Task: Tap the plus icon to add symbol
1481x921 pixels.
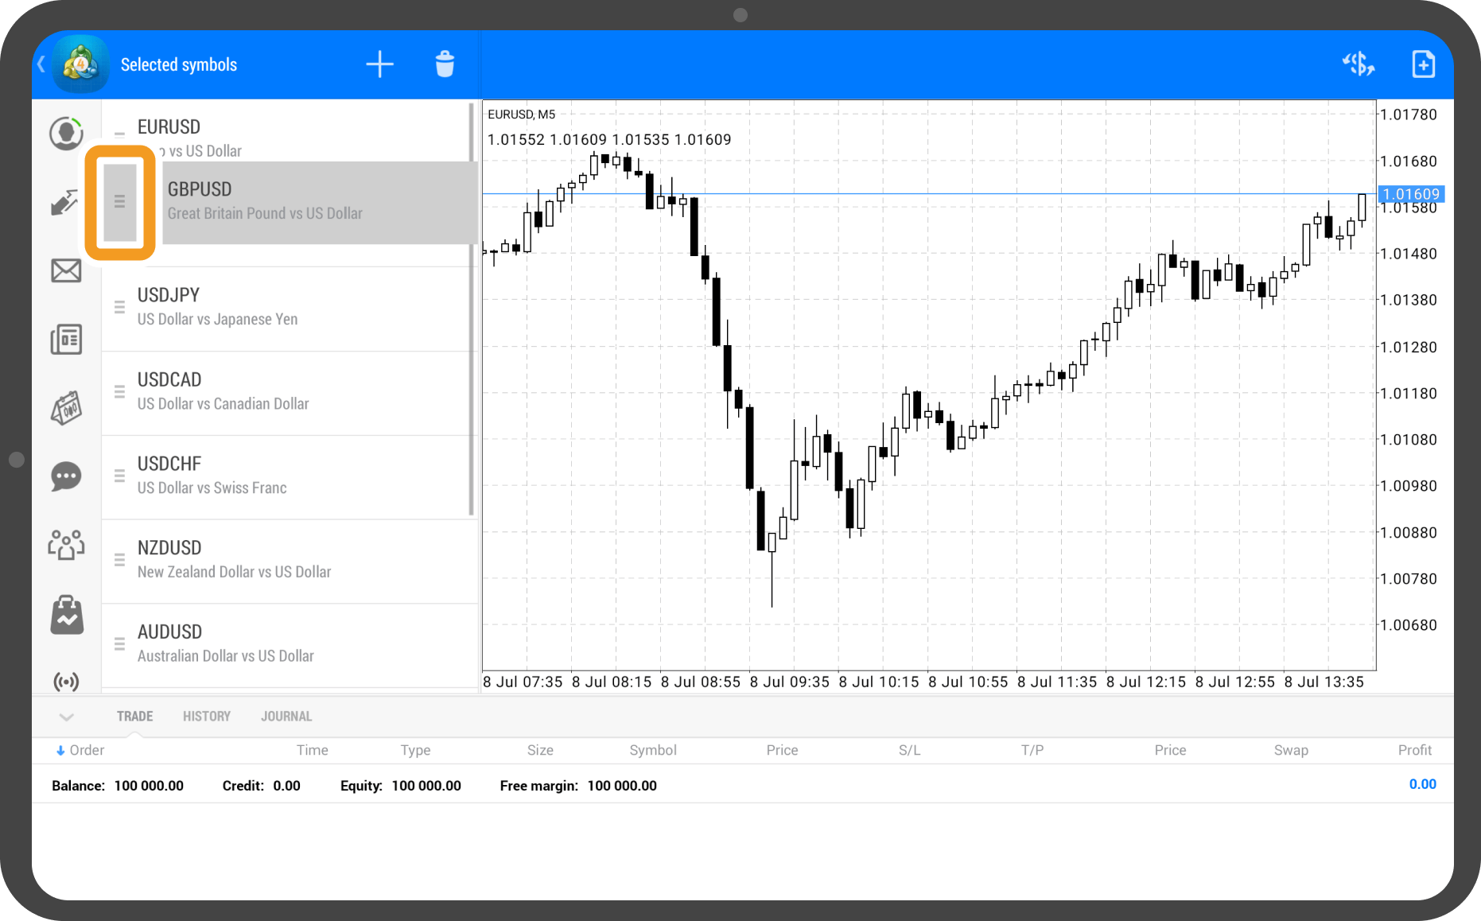Action: pos(379,64)
